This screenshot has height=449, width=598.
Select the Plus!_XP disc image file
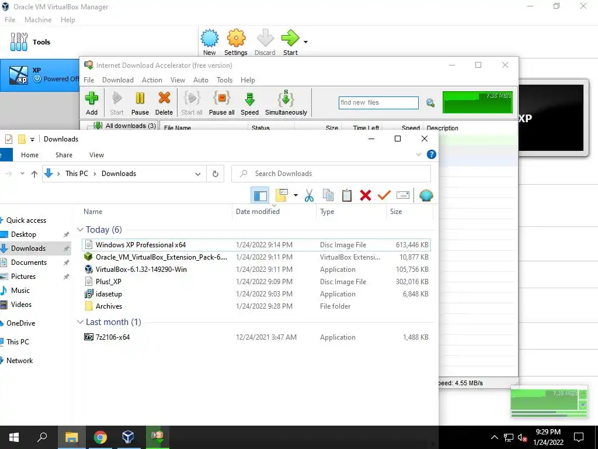pyautogui.click(x=256, y=282)
